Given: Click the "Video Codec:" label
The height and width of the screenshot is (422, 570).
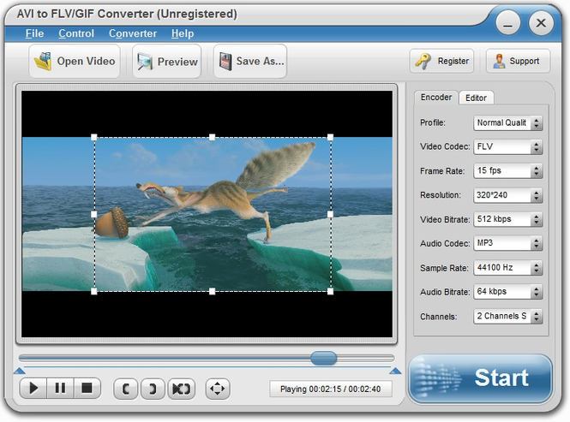Looking at the screenshot, I should click(x=445, y=146).
